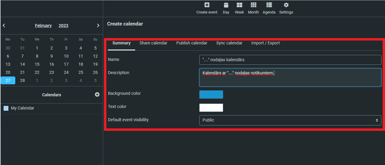Open Default event visibility dropdown

[290, 120]
